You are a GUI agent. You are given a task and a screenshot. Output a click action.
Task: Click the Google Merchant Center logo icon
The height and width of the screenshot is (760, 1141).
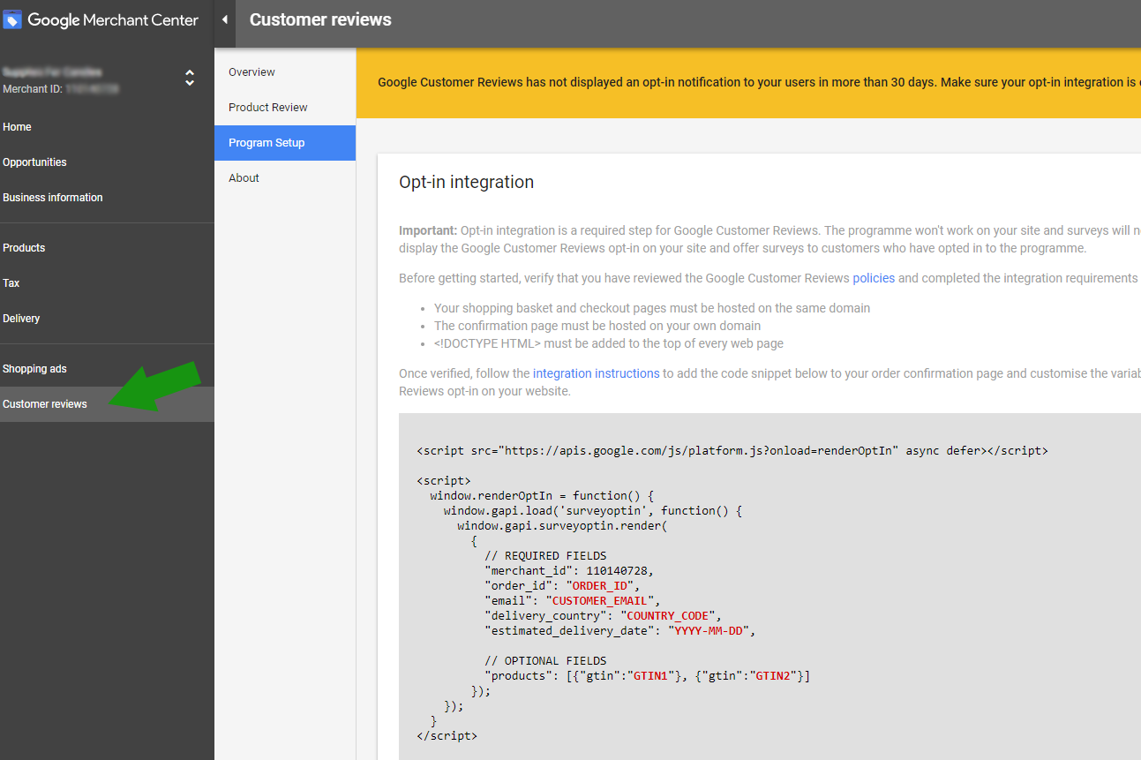tap(12, 19)
